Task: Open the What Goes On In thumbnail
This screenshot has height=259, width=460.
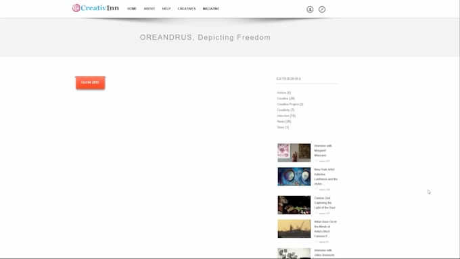Action: pyautogui.click(x=294, y=229)
